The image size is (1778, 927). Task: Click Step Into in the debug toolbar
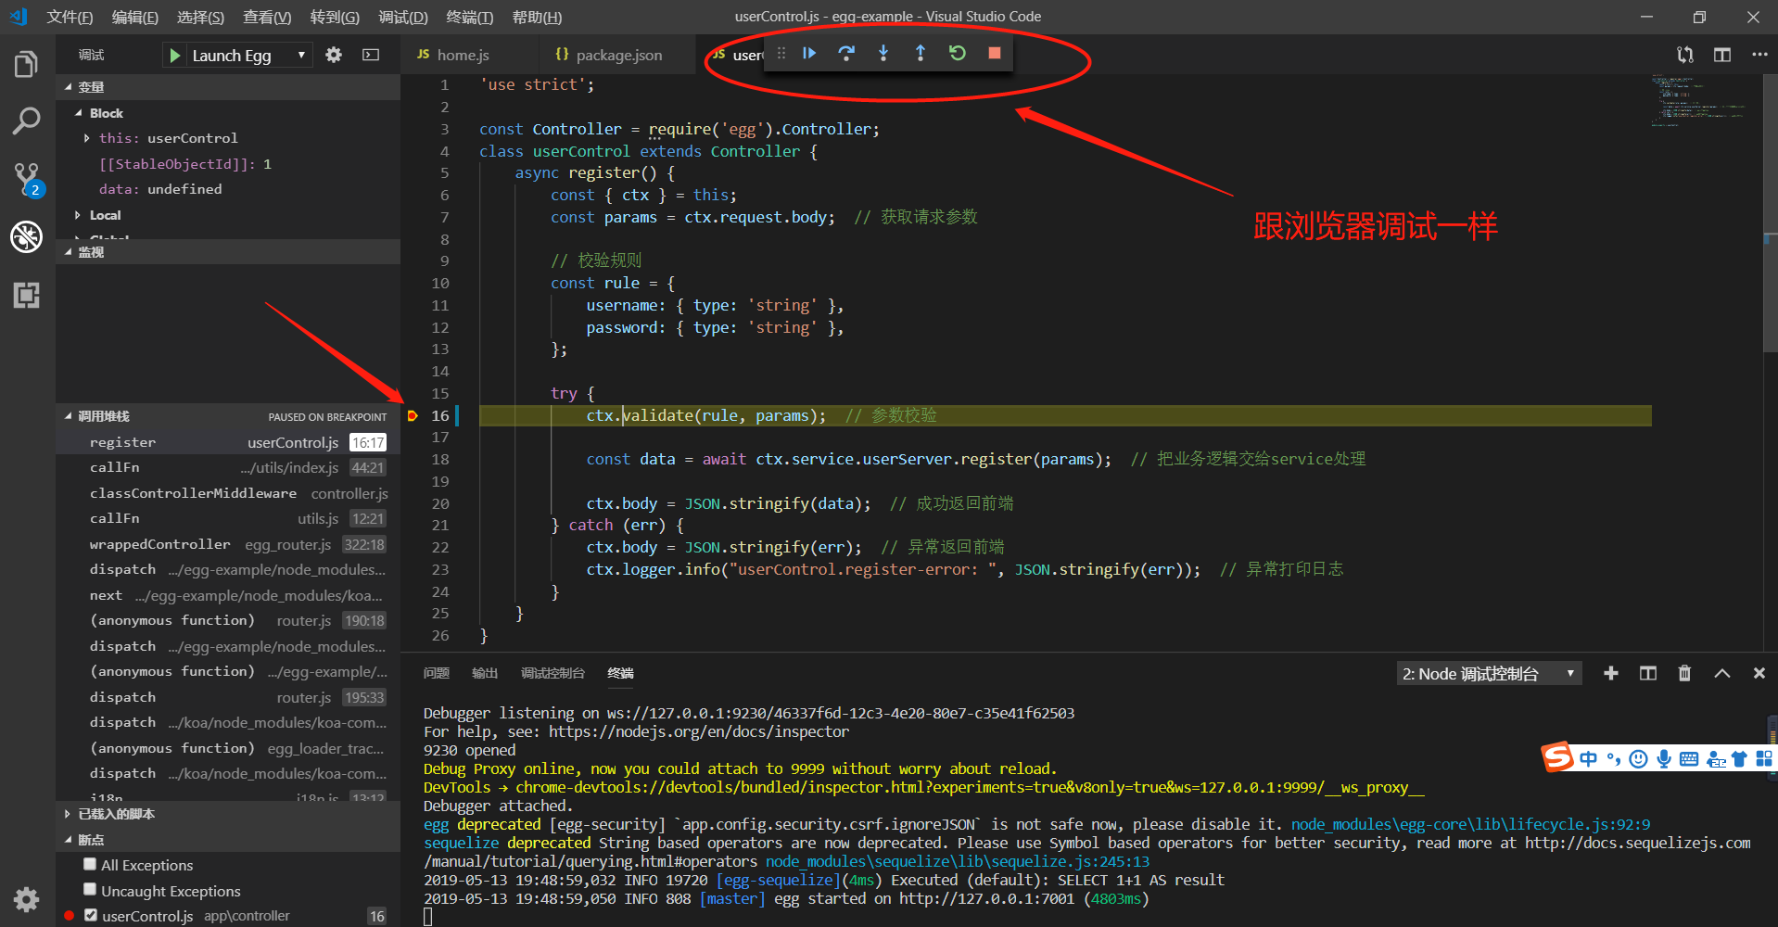[x=883, y=53]
